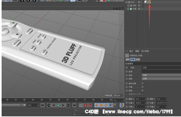181x117 pixels.
Task: Open the 投射 projection dropdown
Action: [x=161, y=75]
